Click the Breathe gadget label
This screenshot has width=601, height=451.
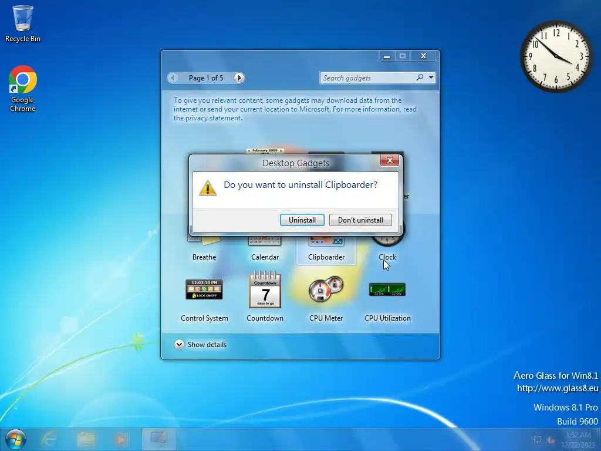tap(204, 257)
